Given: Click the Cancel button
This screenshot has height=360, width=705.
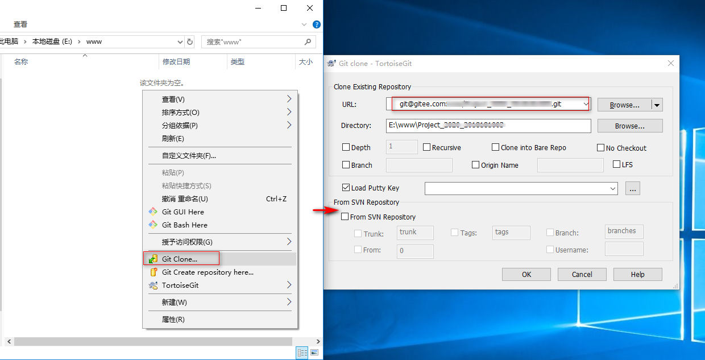Looking at the screenshot, I should [582, 274].
